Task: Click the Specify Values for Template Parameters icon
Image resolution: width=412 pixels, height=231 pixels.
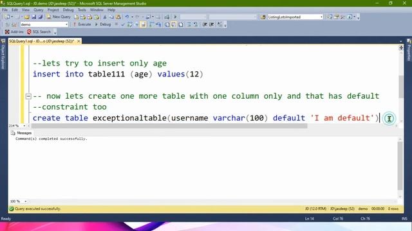Action: pos(220,24)
